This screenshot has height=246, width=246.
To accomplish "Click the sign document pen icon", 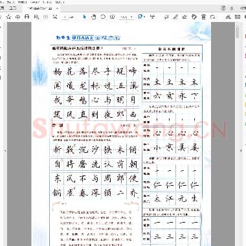I will pos(184,17).
